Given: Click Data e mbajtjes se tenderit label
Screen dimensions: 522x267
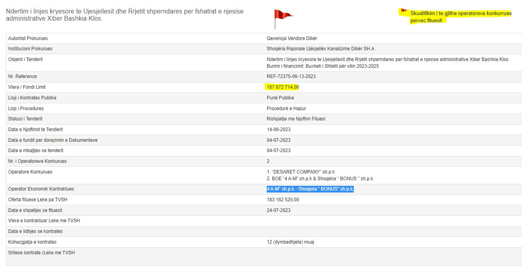Looking at the screenshot, I should (x=36, y=151).
